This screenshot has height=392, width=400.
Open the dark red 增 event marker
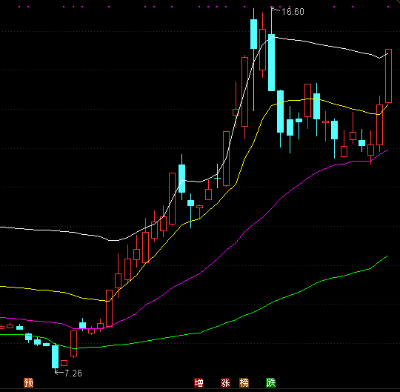199,383
